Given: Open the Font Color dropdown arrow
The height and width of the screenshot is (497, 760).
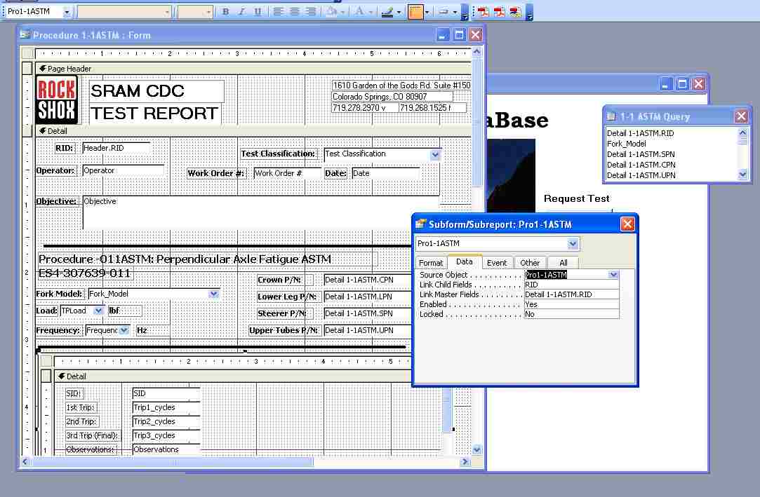Looking at the screenshot, I should pyautogui.click(x=371, y=12).
